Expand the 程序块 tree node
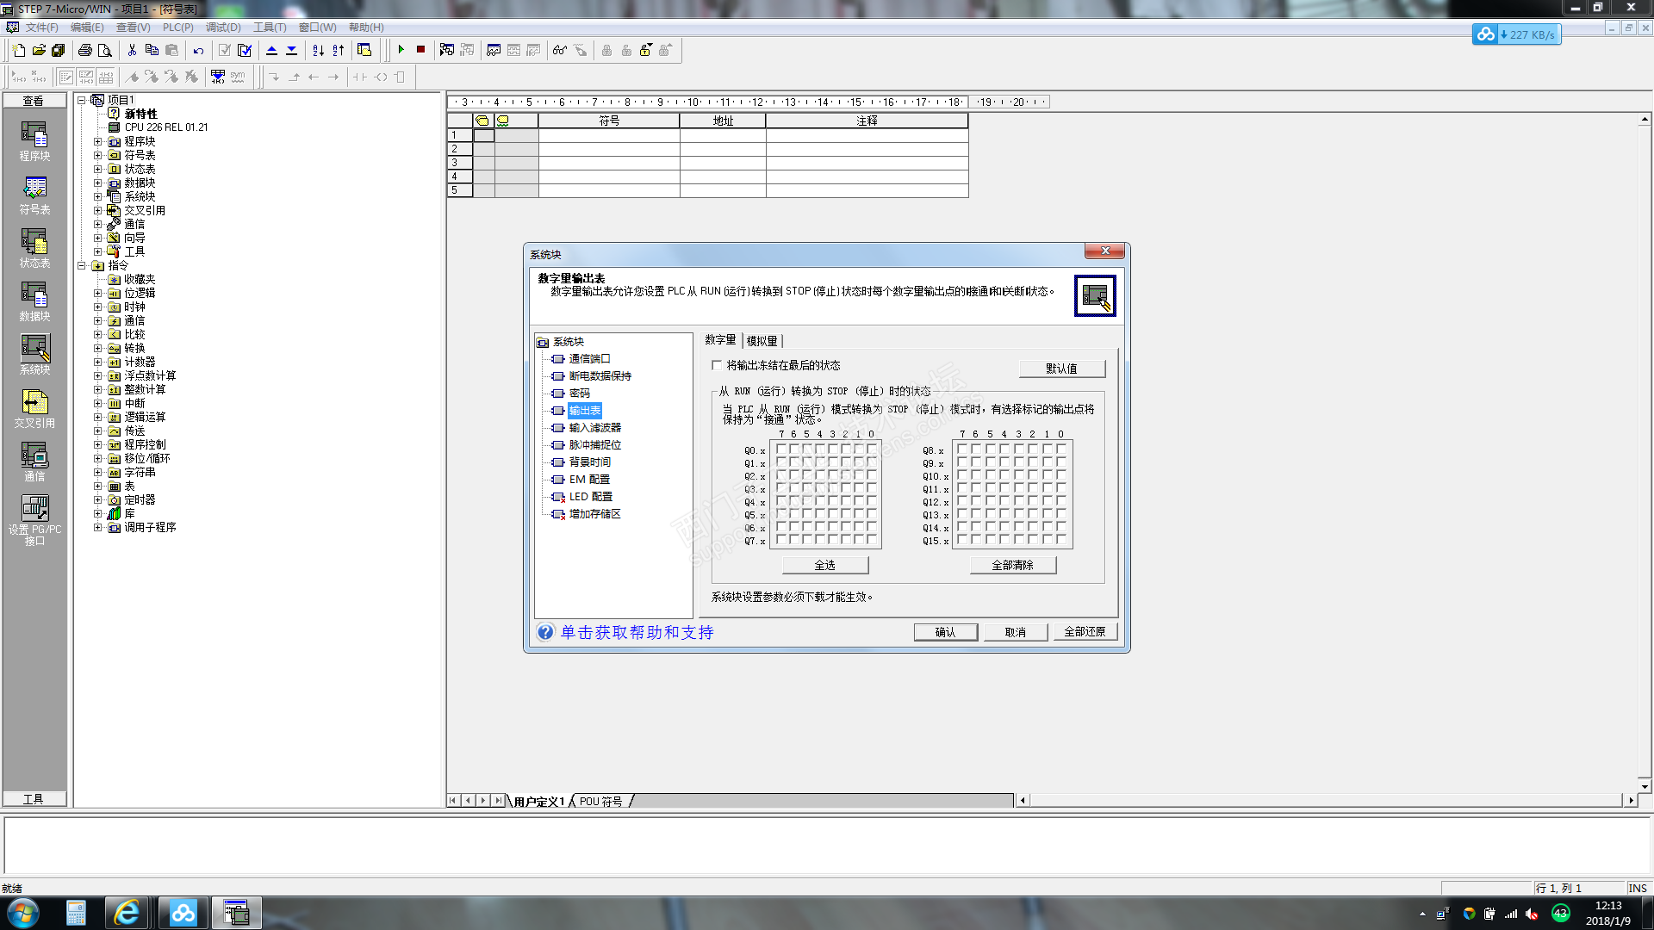Image resolution: width=1654 pixels, height=930 pixels. [x=97, y=141]
